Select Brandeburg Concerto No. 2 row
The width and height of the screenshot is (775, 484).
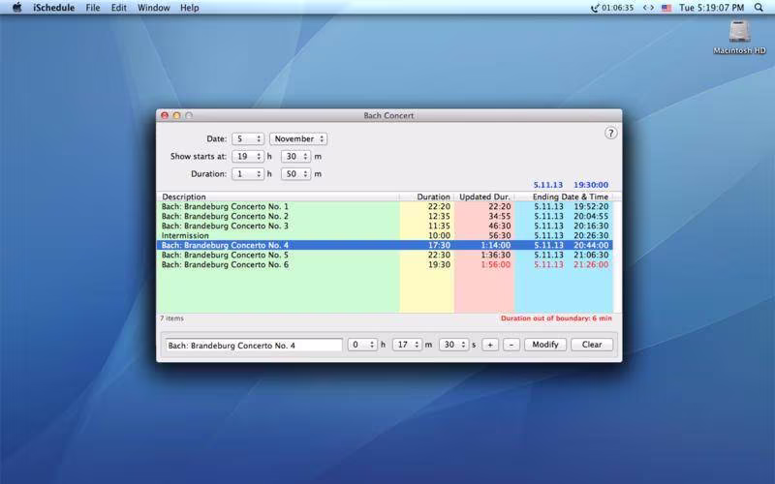tap(385, 216)
